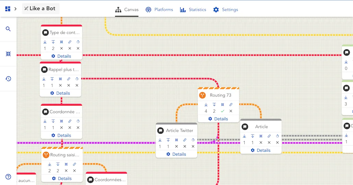Click the Type de cont... chat bubble icon
Image resolution: width=353 pixels, height=185 pixels.
(45, 32)
